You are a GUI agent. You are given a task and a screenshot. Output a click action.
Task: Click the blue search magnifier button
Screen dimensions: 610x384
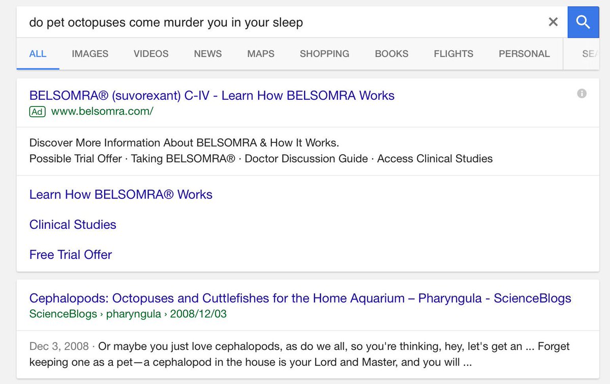pos(583,22)
